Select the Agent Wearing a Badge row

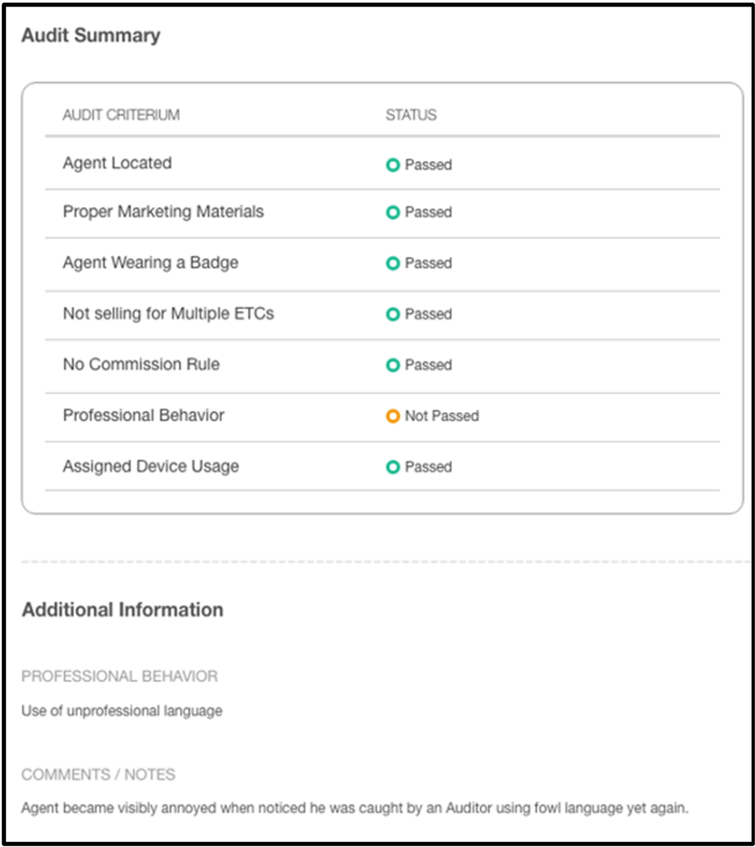pyautogui.click(x=382, y=264)
